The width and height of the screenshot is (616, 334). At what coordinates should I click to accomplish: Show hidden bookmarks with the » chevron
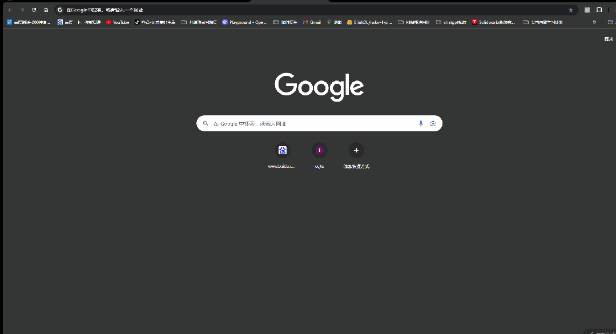pos(594,22)
